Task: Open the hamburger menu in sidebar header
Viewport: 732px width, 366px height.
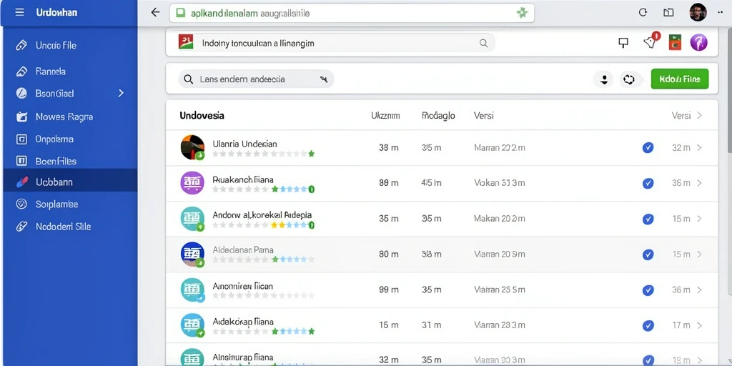Action: (x=19, y=12)
